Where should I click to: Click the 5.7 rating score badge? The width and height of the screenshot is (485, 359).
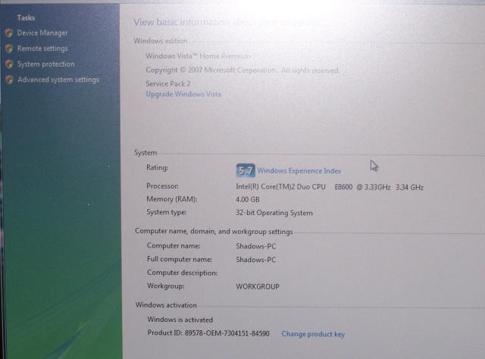click(x=246, y=170)
